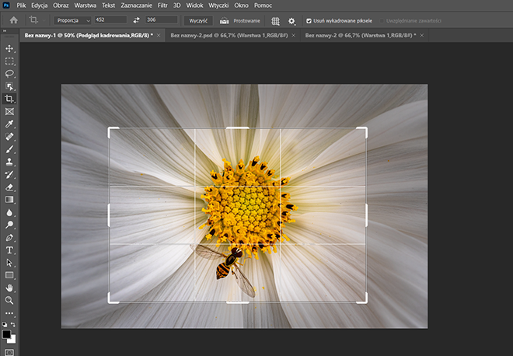Open the Zaznaczanie menu
The width and height of the screenshot is (513, 356).
tap(137, 5)
